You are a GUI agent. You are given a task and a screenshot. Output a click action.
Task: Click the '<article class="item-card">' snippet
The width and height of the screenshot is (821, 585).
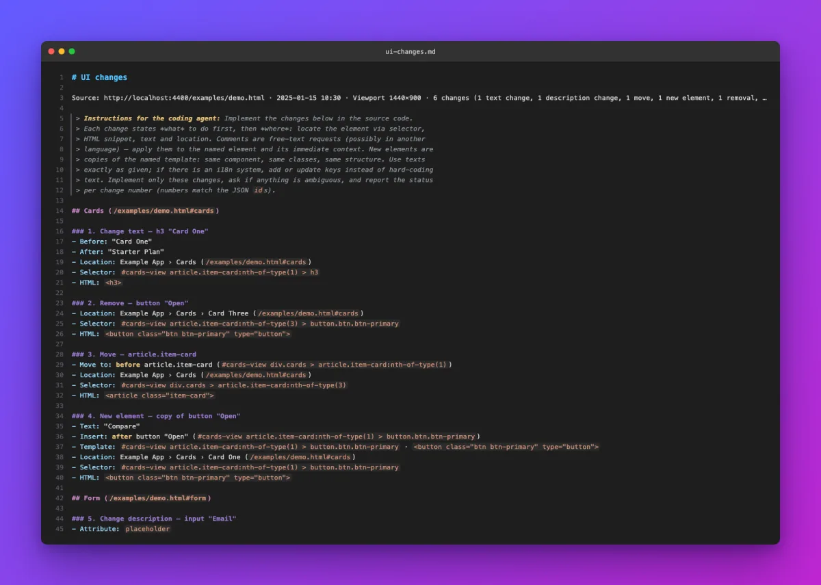click(159, 395)
